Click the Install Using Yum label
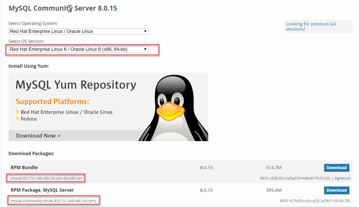 29,66
